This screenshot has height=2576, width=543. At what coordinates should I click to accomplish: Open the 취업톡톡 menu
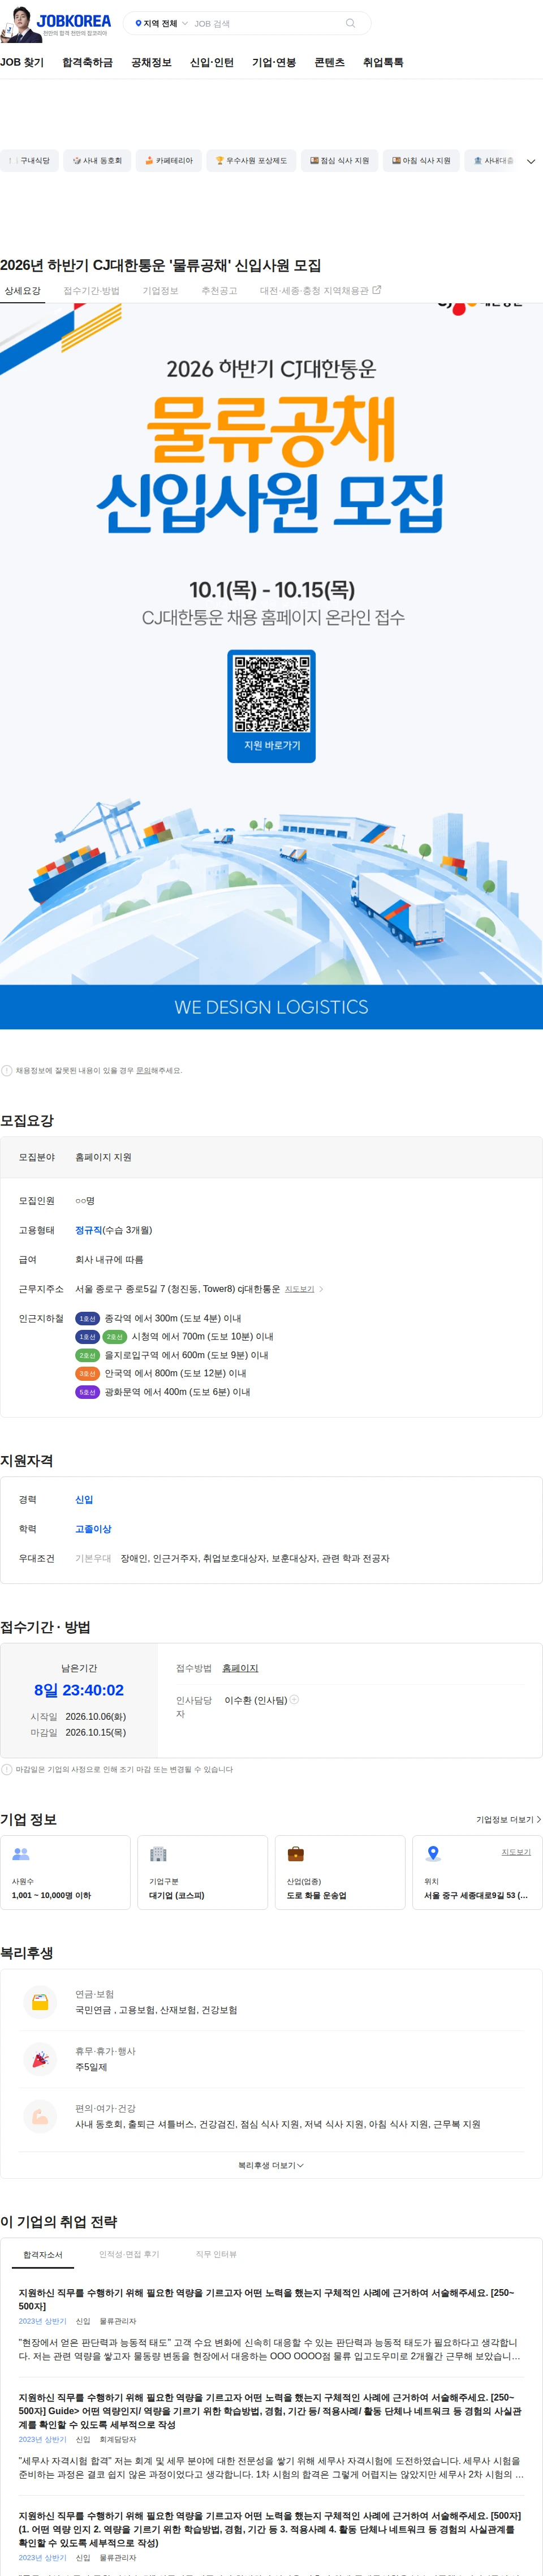383,62
